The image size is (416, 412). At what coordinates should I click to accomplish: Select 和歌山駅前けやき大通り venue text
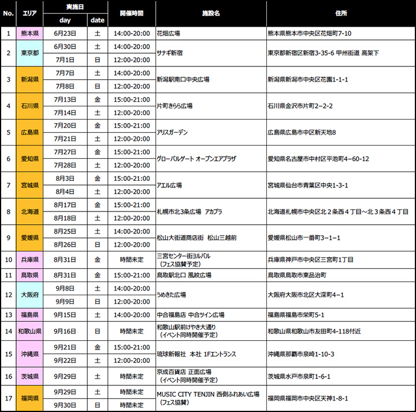186,327
